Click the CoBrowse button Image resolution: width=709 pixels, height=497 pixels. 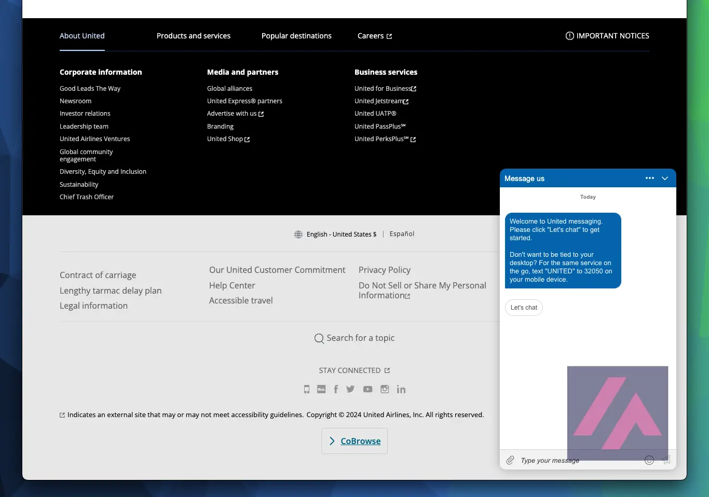pos(354,441)
